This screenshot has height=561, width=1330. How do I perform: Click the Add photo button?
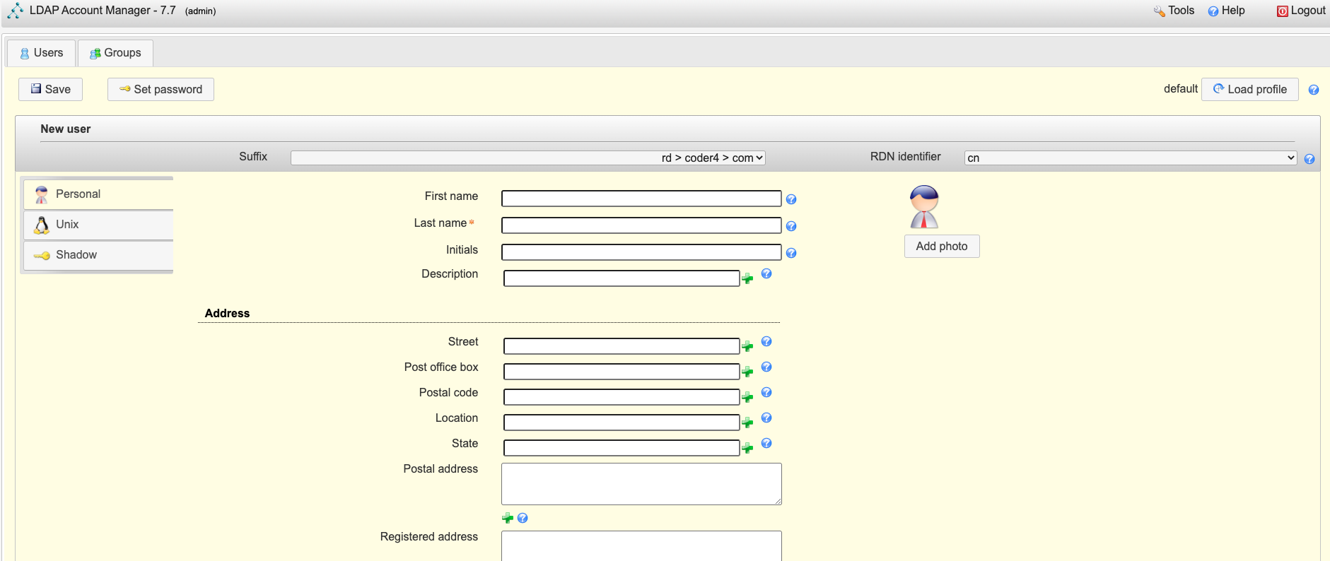tap(941, 247)
